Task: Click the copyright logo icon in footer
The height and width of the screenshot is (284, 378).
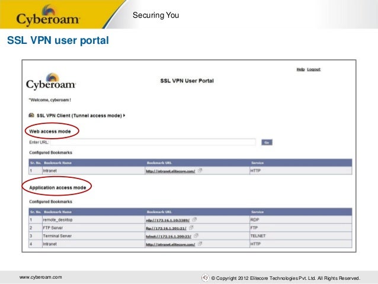Action: [x=205, y=277]
